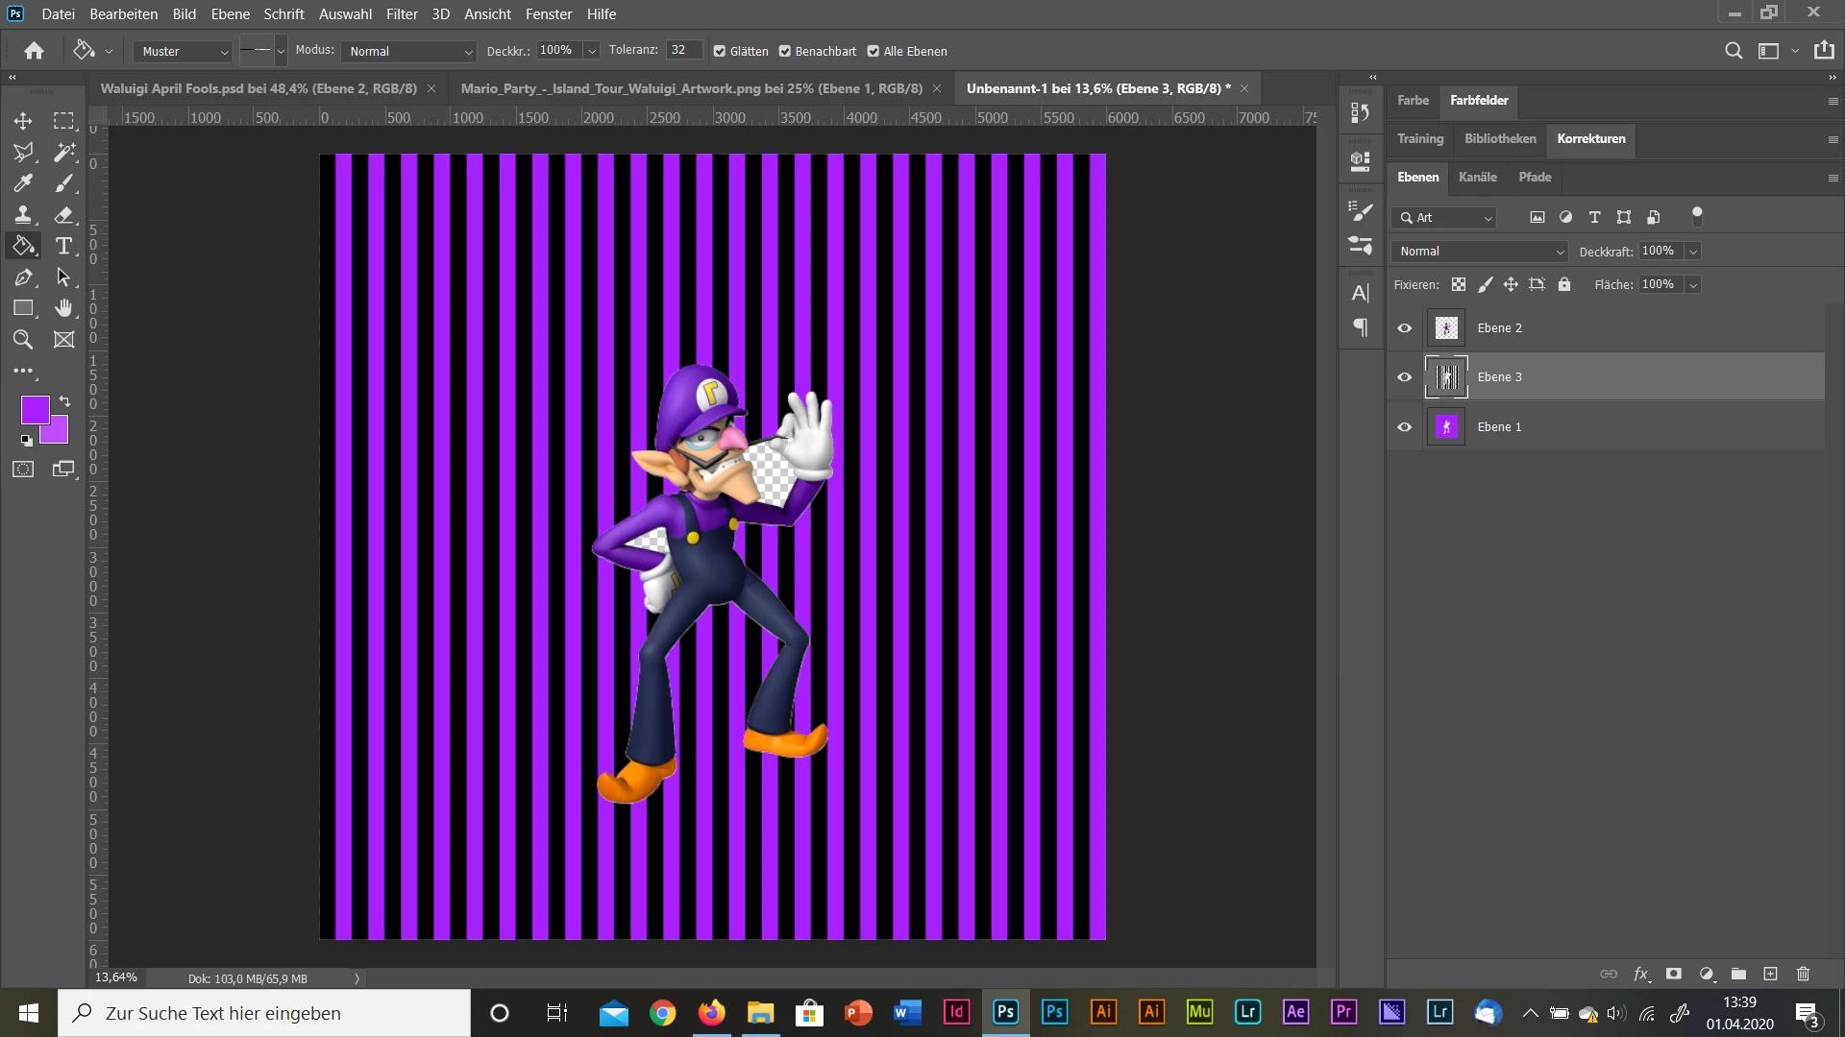Select the Eyedropper tool
Image resolution: width=1845 pixels, height=1037 pixels.
point(23,182)
